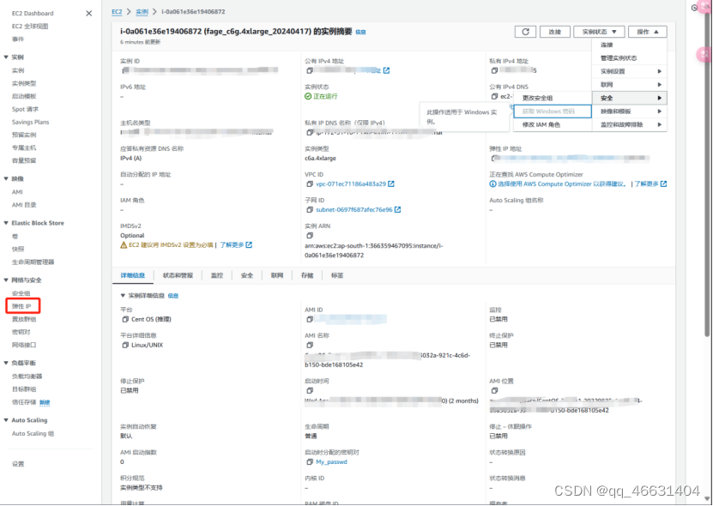This screenshot has height=506, width=713.
Task: Open 弹性 IP in the sidebar
Action: [21, 306]
